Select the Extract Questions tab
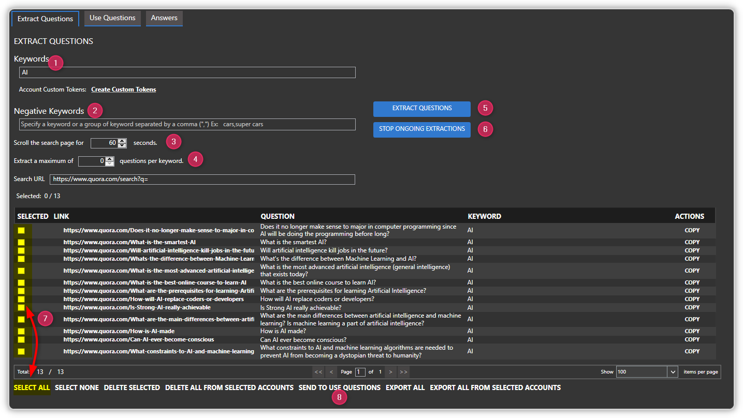The image size is (743, 418). tap(45, 19)
